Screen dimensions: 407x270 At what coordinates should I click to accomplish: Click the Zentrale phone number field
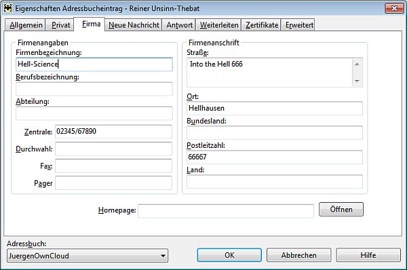click(113, 132)
